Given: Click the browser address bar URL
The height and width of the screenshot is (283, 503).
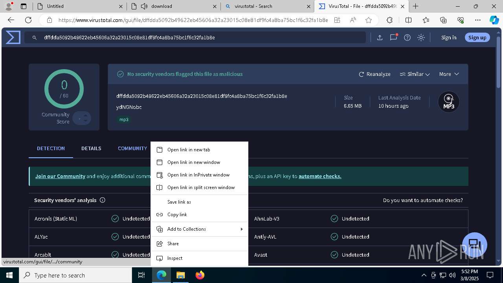Looking at the screenshot, I should 193,20.
